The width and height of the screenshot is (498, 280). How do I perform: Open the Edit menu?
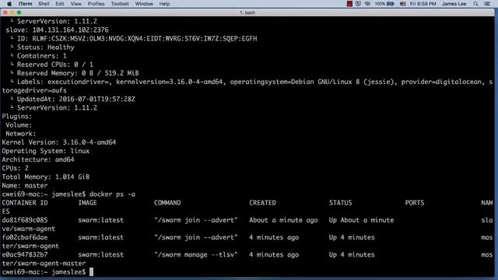60,4
